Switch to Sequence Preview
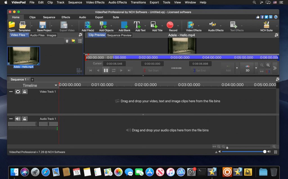 pos(119,35)
